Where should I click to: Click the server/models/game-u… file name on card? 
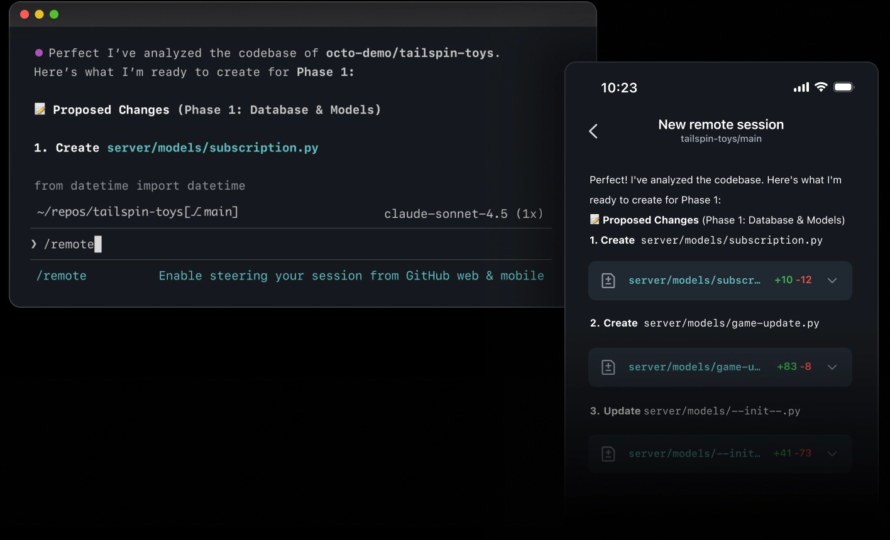click(x=695, y=367)
